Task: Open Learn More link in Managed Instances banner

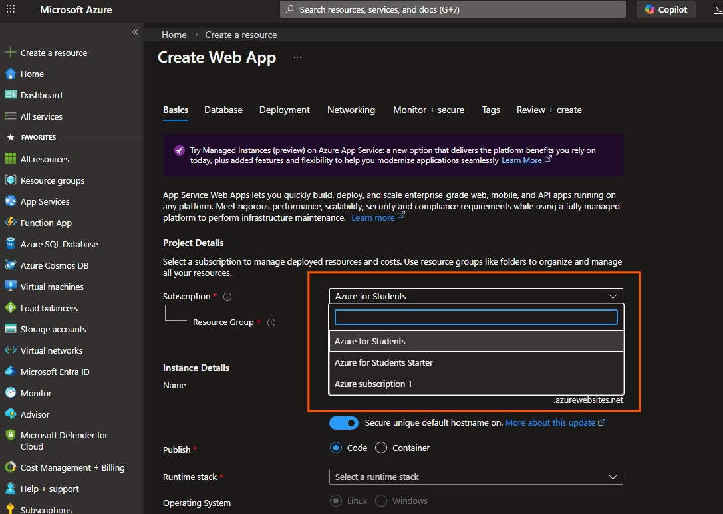Action: 521,160
